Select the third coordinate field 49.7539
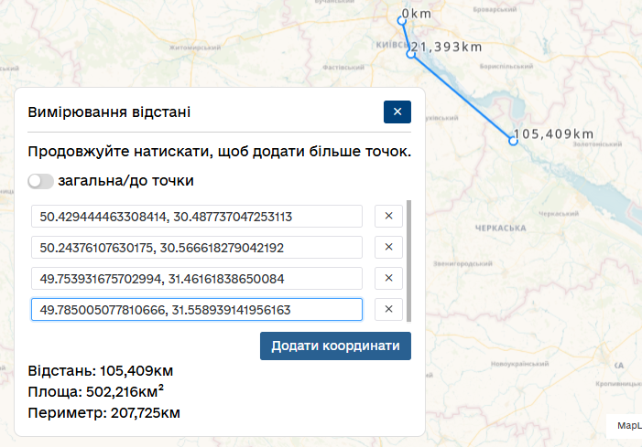The height and width of the screenshot is (447, 642). pos(197,279)
